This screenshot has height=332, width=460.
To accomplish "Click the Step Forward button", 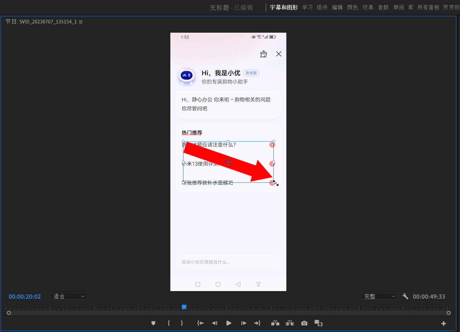I will click(243, 323).
